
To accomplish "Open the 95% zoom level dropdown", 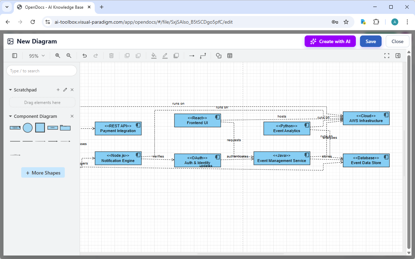I will click(36, 56).
